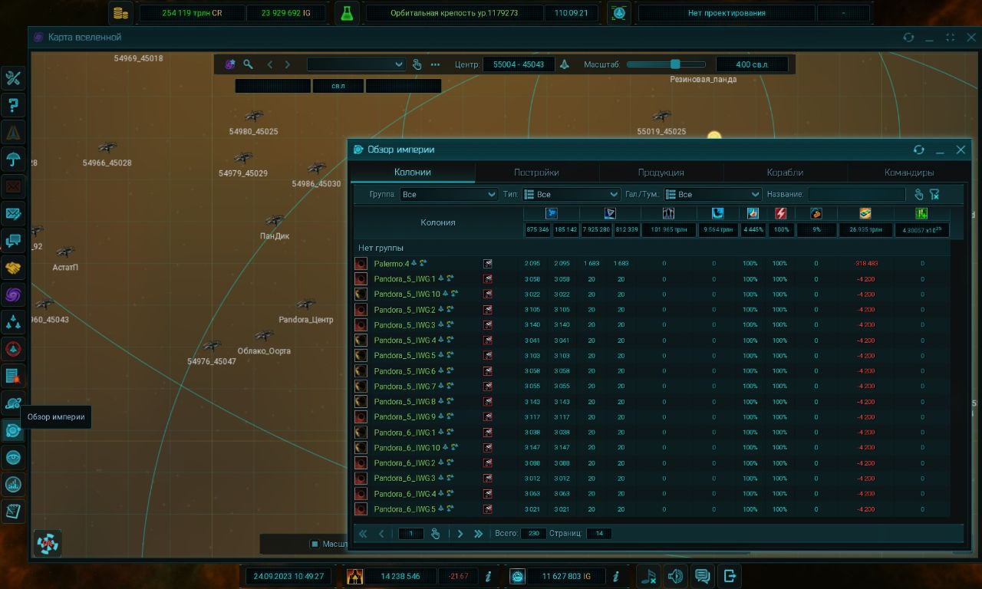Image resolution: width=982 pixels, height=589 pixels.
Task: Select colony Palermo 4
Action: point(391,264)
